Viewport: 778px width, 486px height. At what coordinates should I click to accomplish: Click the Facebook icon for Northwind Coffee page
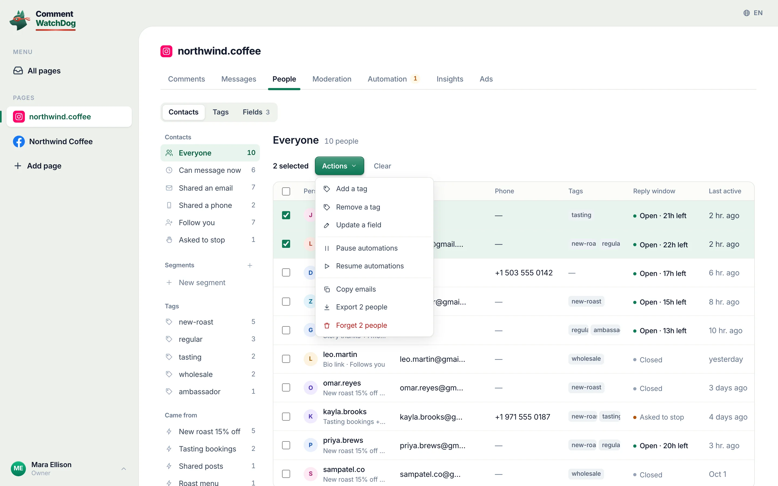19,141
